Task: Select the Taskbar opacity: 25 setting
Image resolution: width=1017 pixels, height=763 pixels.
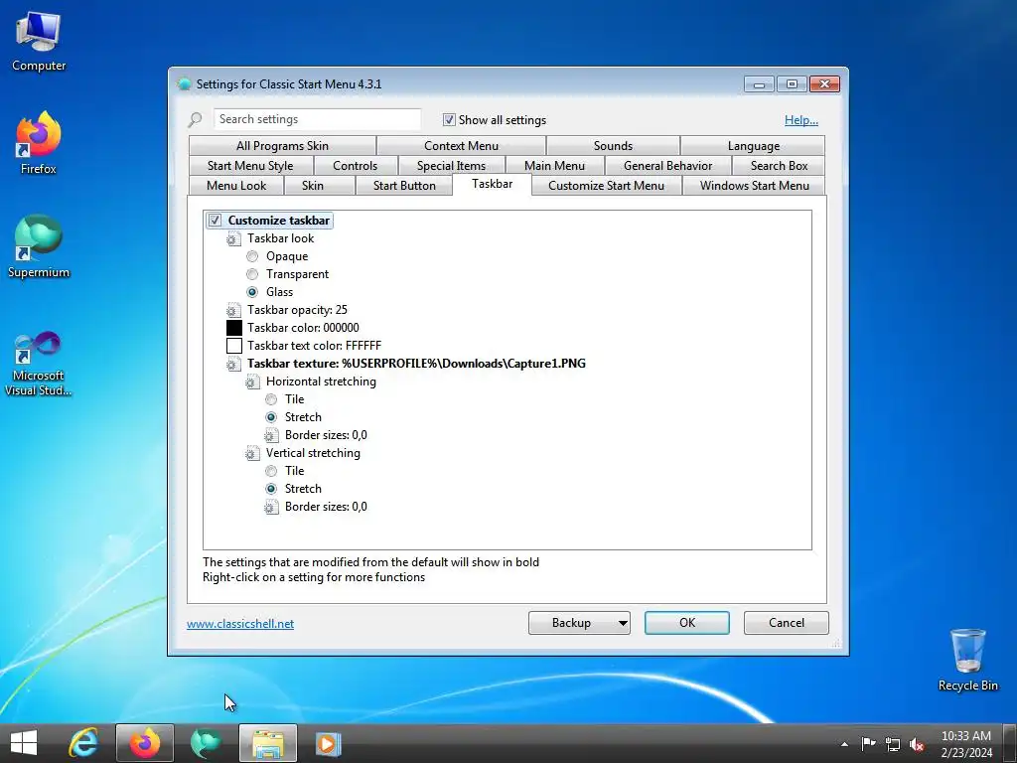Action: (297, 310)
